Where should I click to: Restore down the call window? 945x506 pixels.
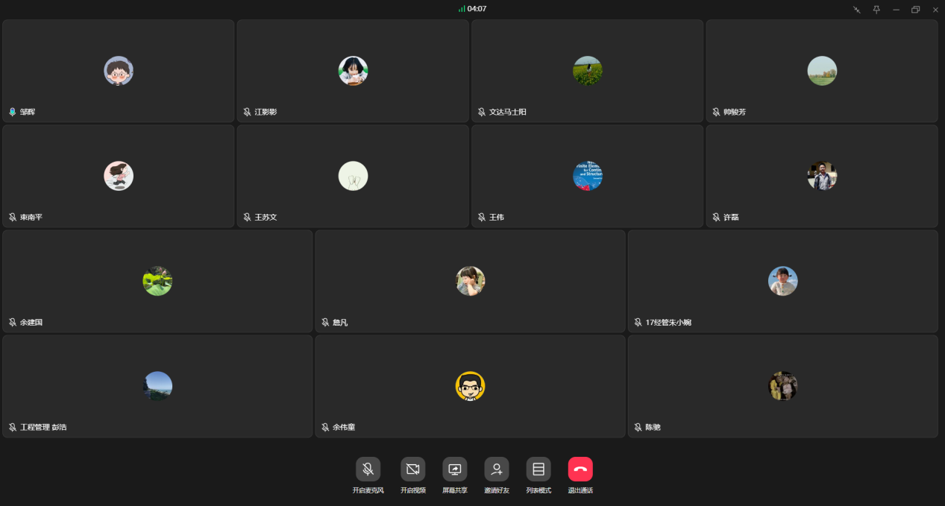pyautogui.click(x=915, y=10)
